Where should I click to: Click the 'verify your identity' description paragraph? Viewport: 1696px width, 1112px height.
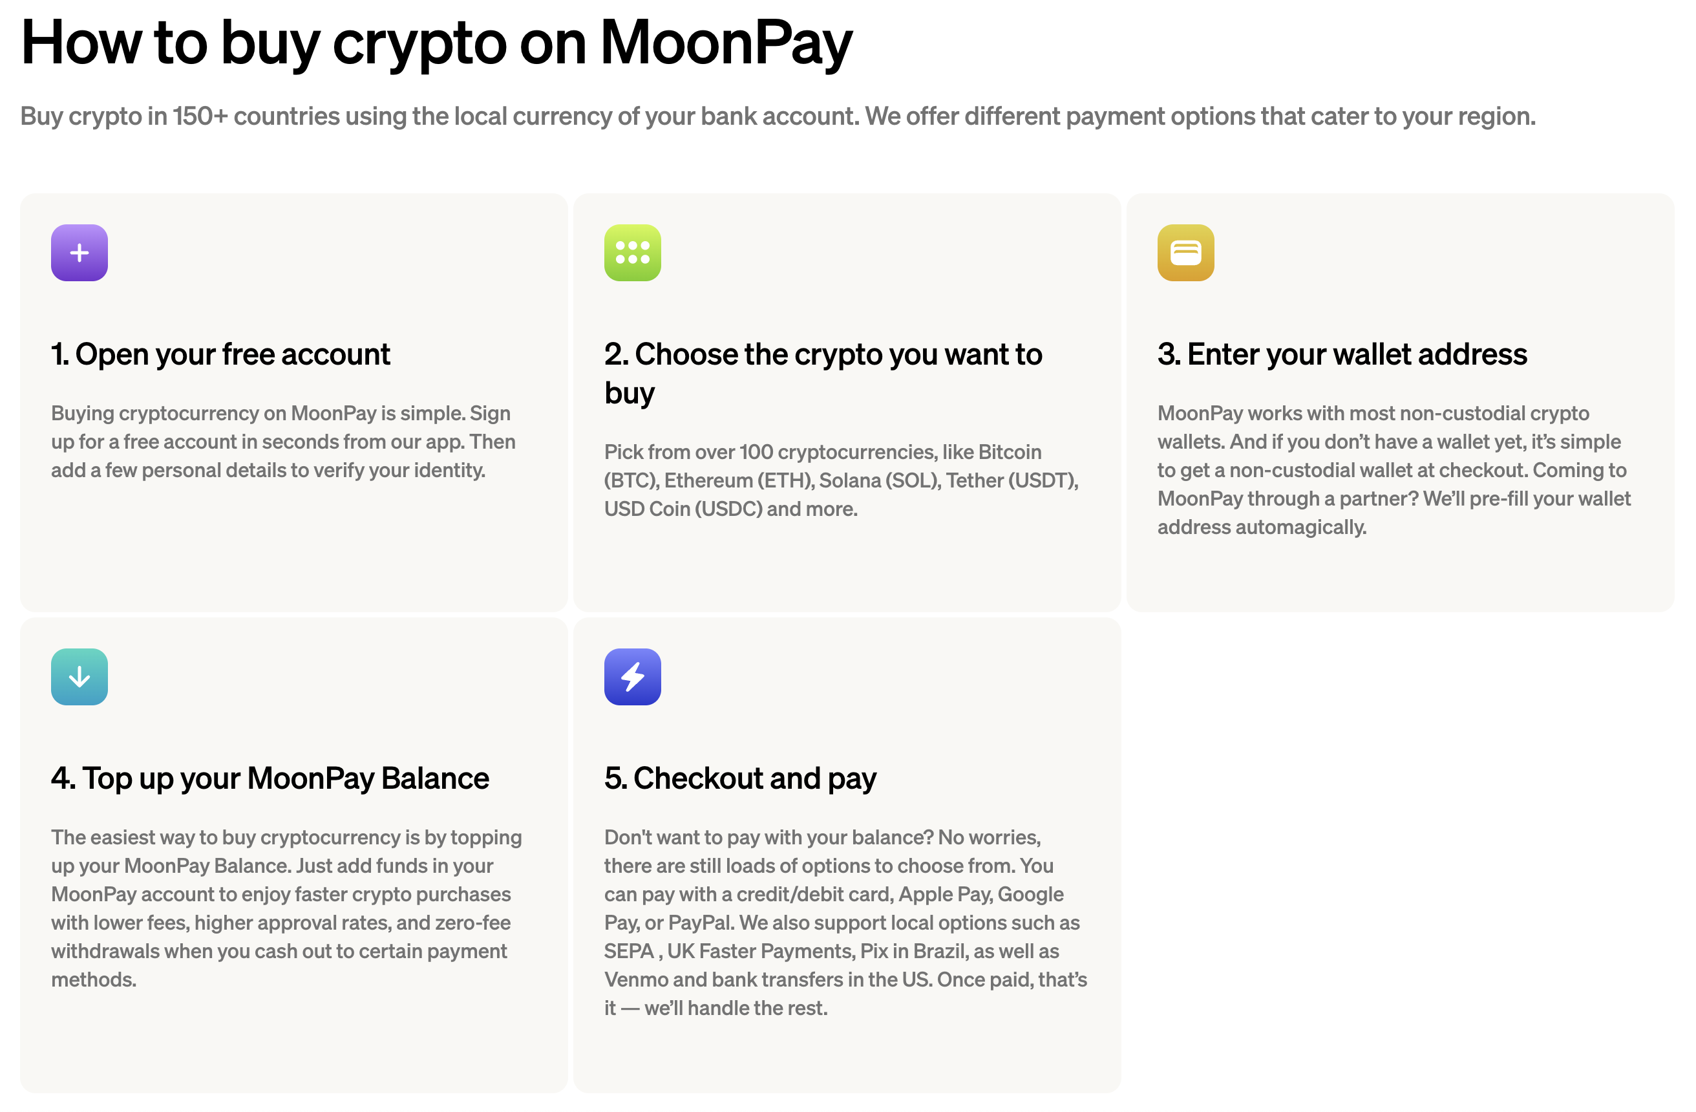(283, 442)
